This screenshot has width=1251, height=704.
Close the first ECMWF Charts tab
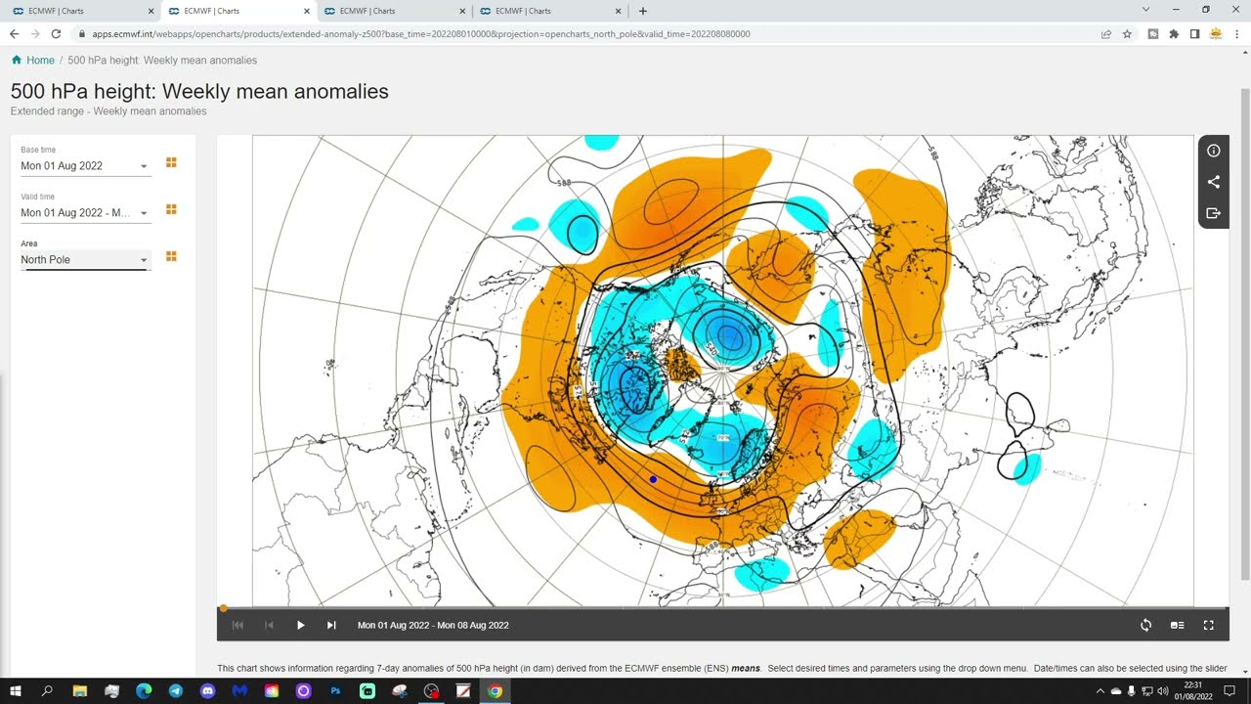coord(151,11)
